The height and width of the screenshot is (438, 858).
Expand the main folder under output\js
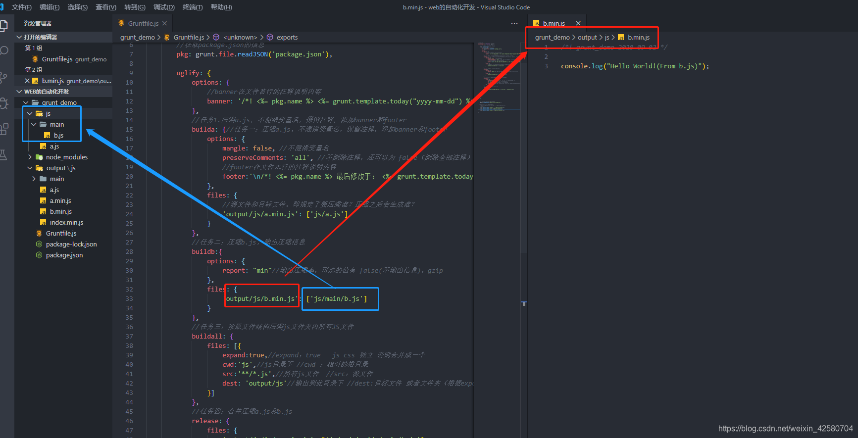[34, 179]
